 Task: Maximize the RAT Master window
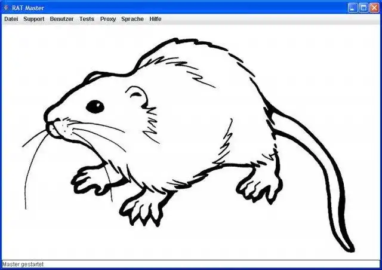coord(363,8)
